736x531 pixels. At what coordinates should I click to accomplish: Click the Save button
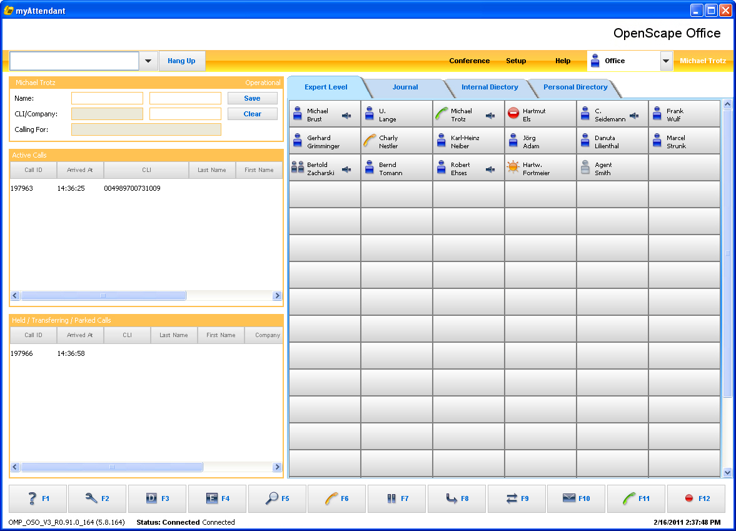253,98
